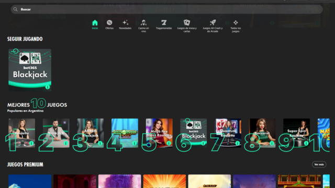Open the Baccarat game tile

[262, 133]
